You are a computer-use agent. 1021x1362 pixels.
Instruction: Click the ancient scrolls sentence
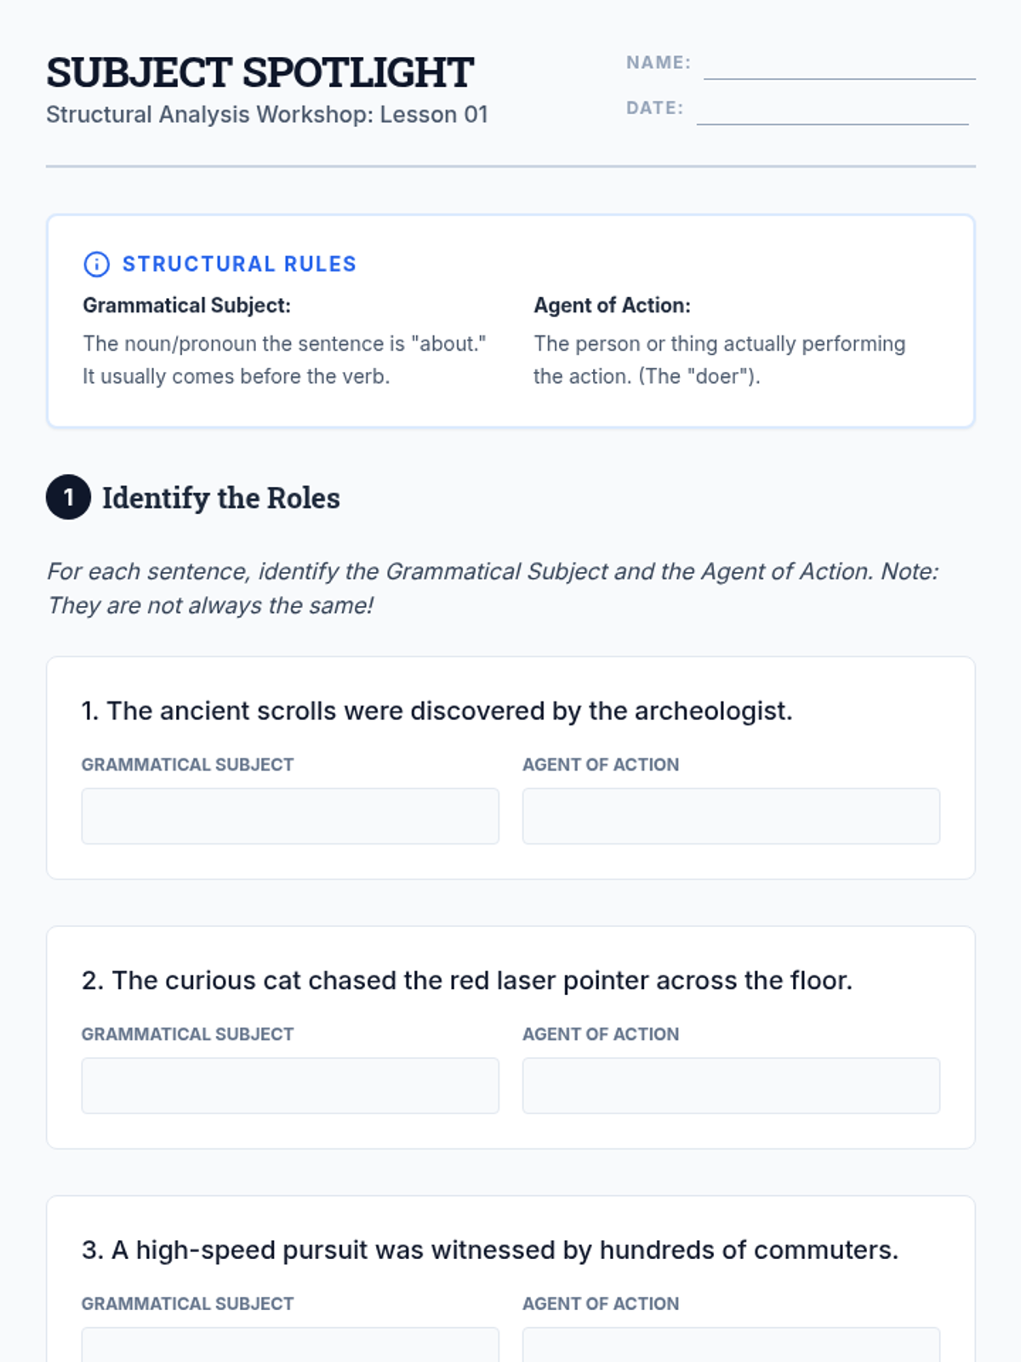coord(436,711)
